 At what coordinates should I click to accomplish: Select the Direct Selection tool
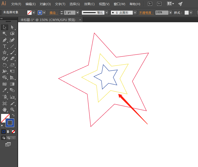(x=12, y=27)
